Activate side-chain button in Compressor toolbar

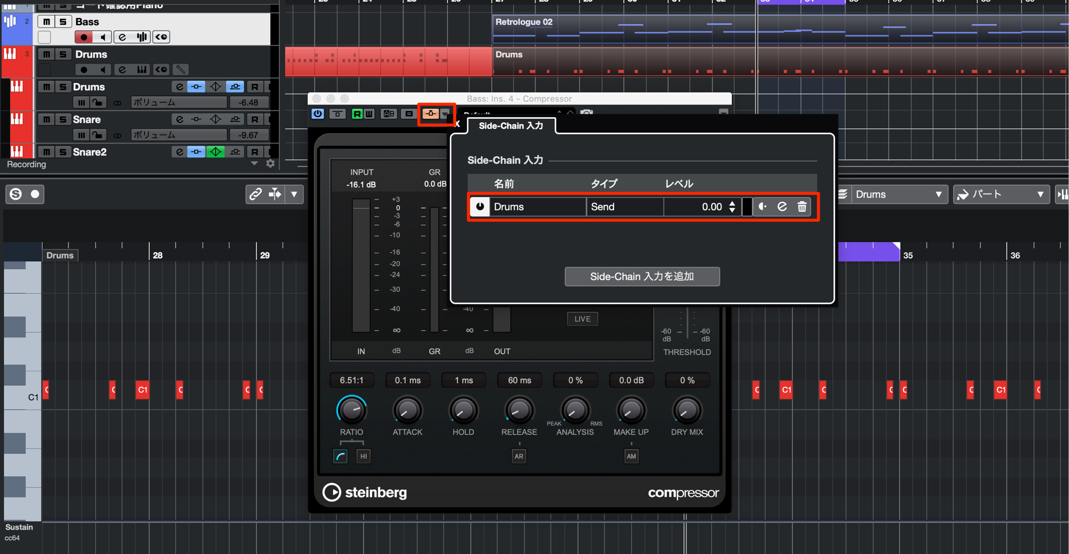[x=430, y=114]
